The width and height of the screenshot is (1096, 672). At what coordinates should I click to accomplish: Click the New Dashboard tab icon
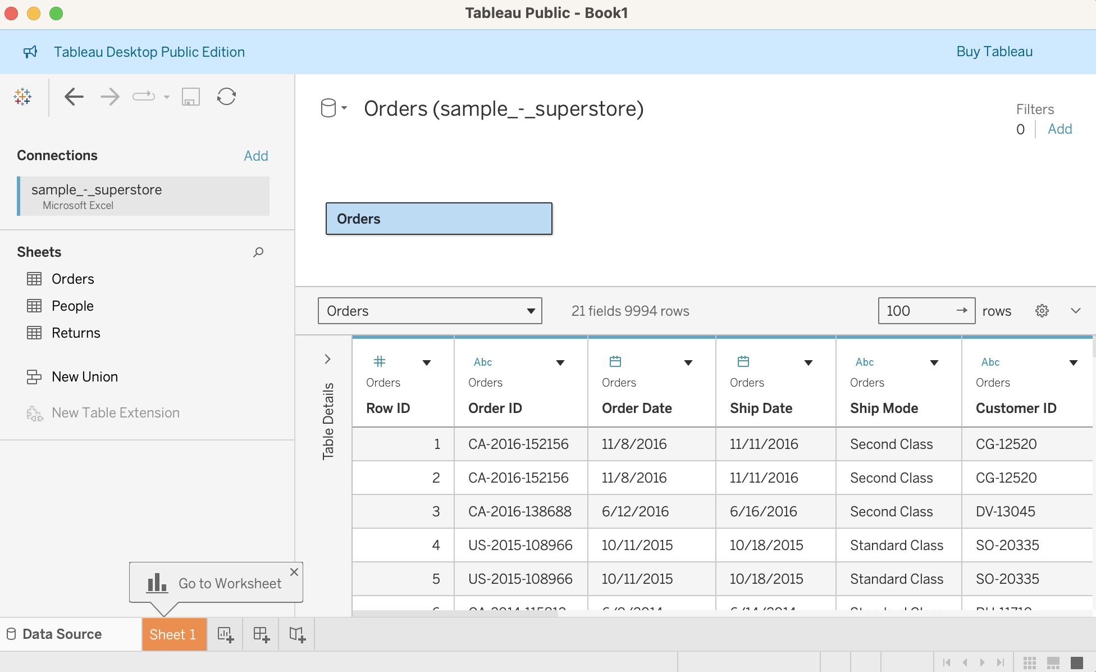[x=261, y=635]
